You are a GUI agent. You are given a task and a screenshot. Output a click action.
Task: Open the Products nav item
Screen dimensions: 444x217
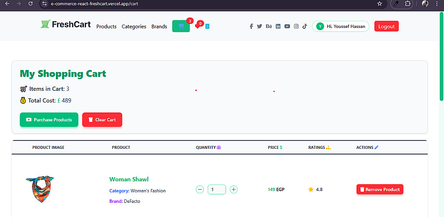[107, 27]
